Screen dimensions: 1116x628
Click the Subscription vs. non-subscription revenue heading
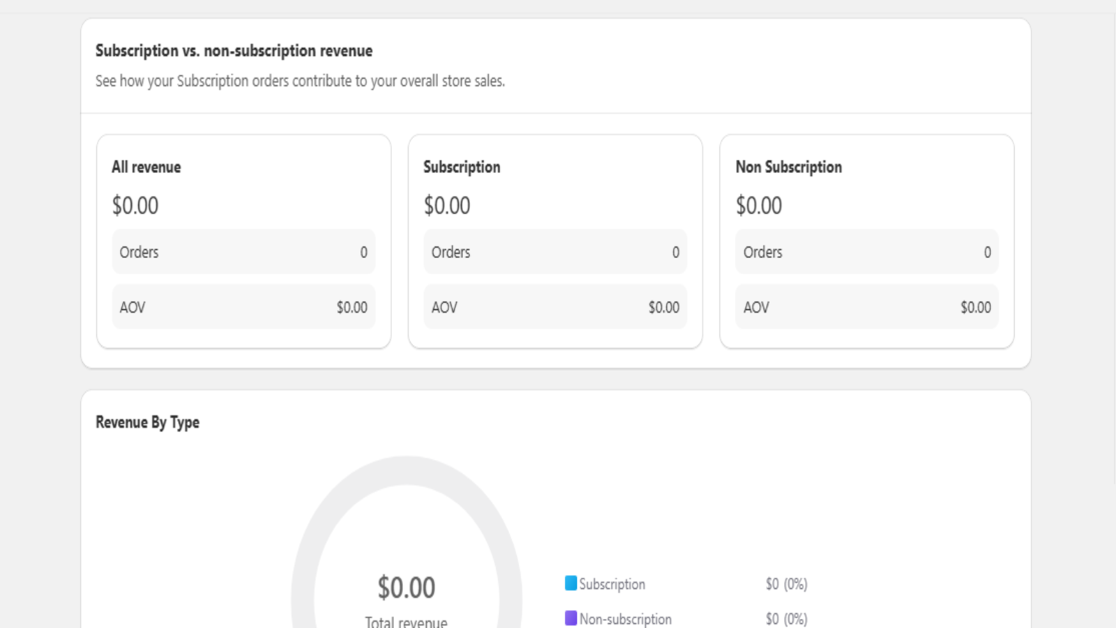coord(234,51)
